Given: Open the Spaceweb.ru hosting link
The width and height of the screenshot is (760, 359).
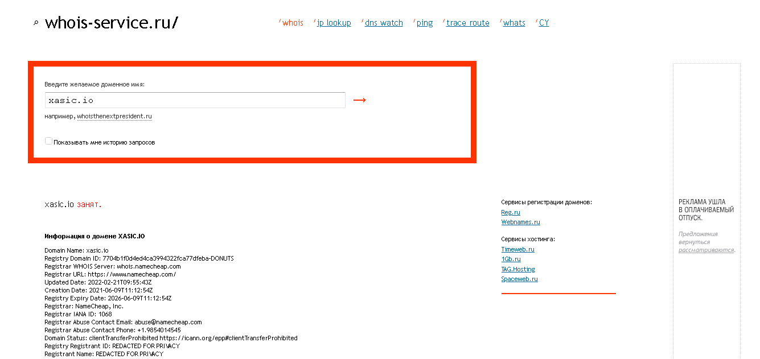Looking at the screenshot, I should [519, 279].
